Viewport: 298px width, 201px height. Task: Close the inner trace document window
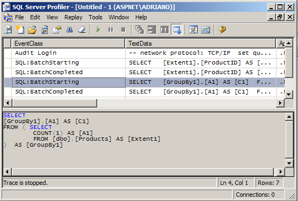[290, 17]
